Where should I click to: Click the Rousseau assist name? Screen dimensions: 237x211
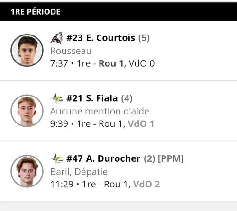point(71,51)
